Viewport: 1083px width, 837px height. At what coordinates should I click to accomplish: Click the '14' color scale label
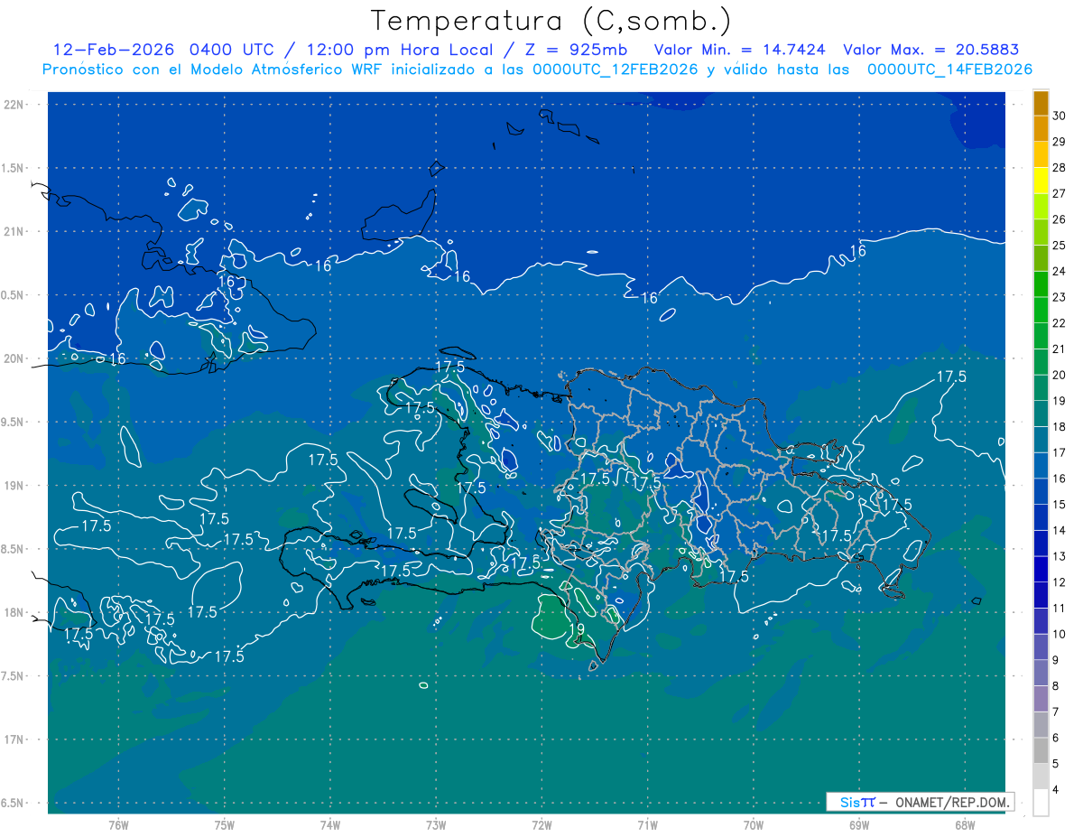[x=1060, y=531]
